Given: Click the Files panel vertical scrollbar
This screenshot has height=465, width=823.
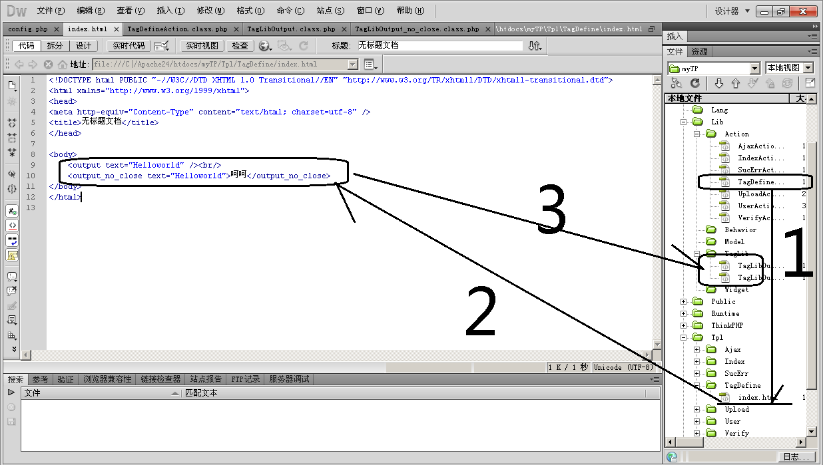Looking at the screenshot, I should pos(812,266).
